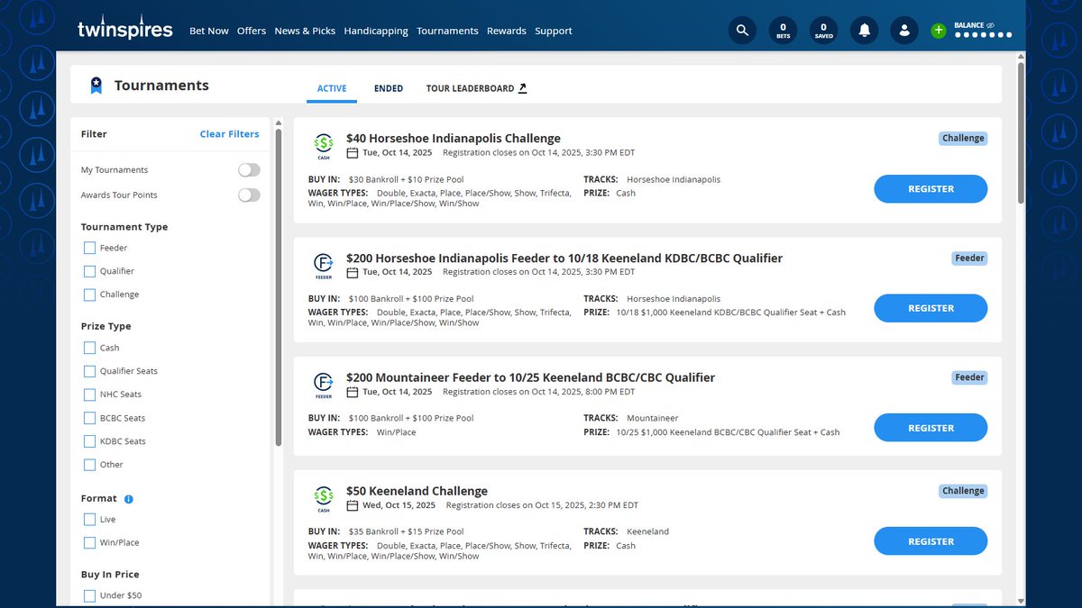Check the NHC Seats box

tap(89, 395)
